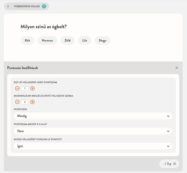Decrease maximum selectable answers count
Image resolution: width=187 pixels, height=173 pixels.
click(17, 102)
